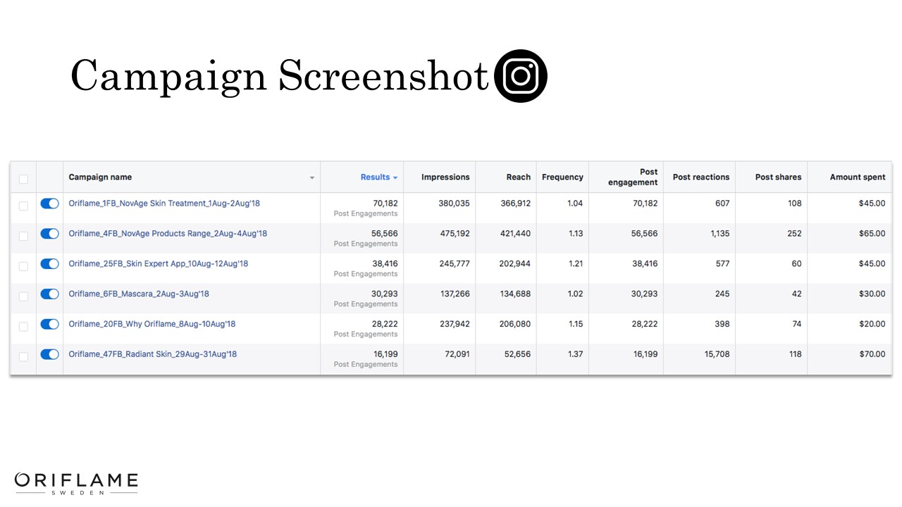Screen dimensions: 902x507
Task: Check the box for the NovAge Skin Treatment row
Action: [x=23, y=206]
